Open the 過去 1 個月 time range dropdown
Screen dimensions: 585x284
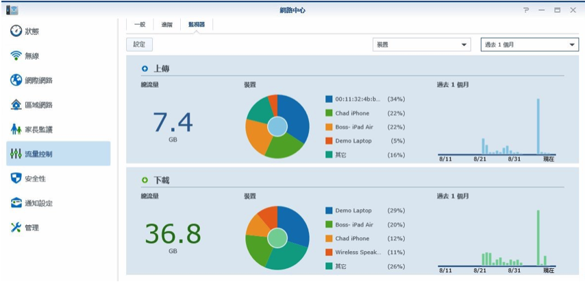click(x=530, y=45)
